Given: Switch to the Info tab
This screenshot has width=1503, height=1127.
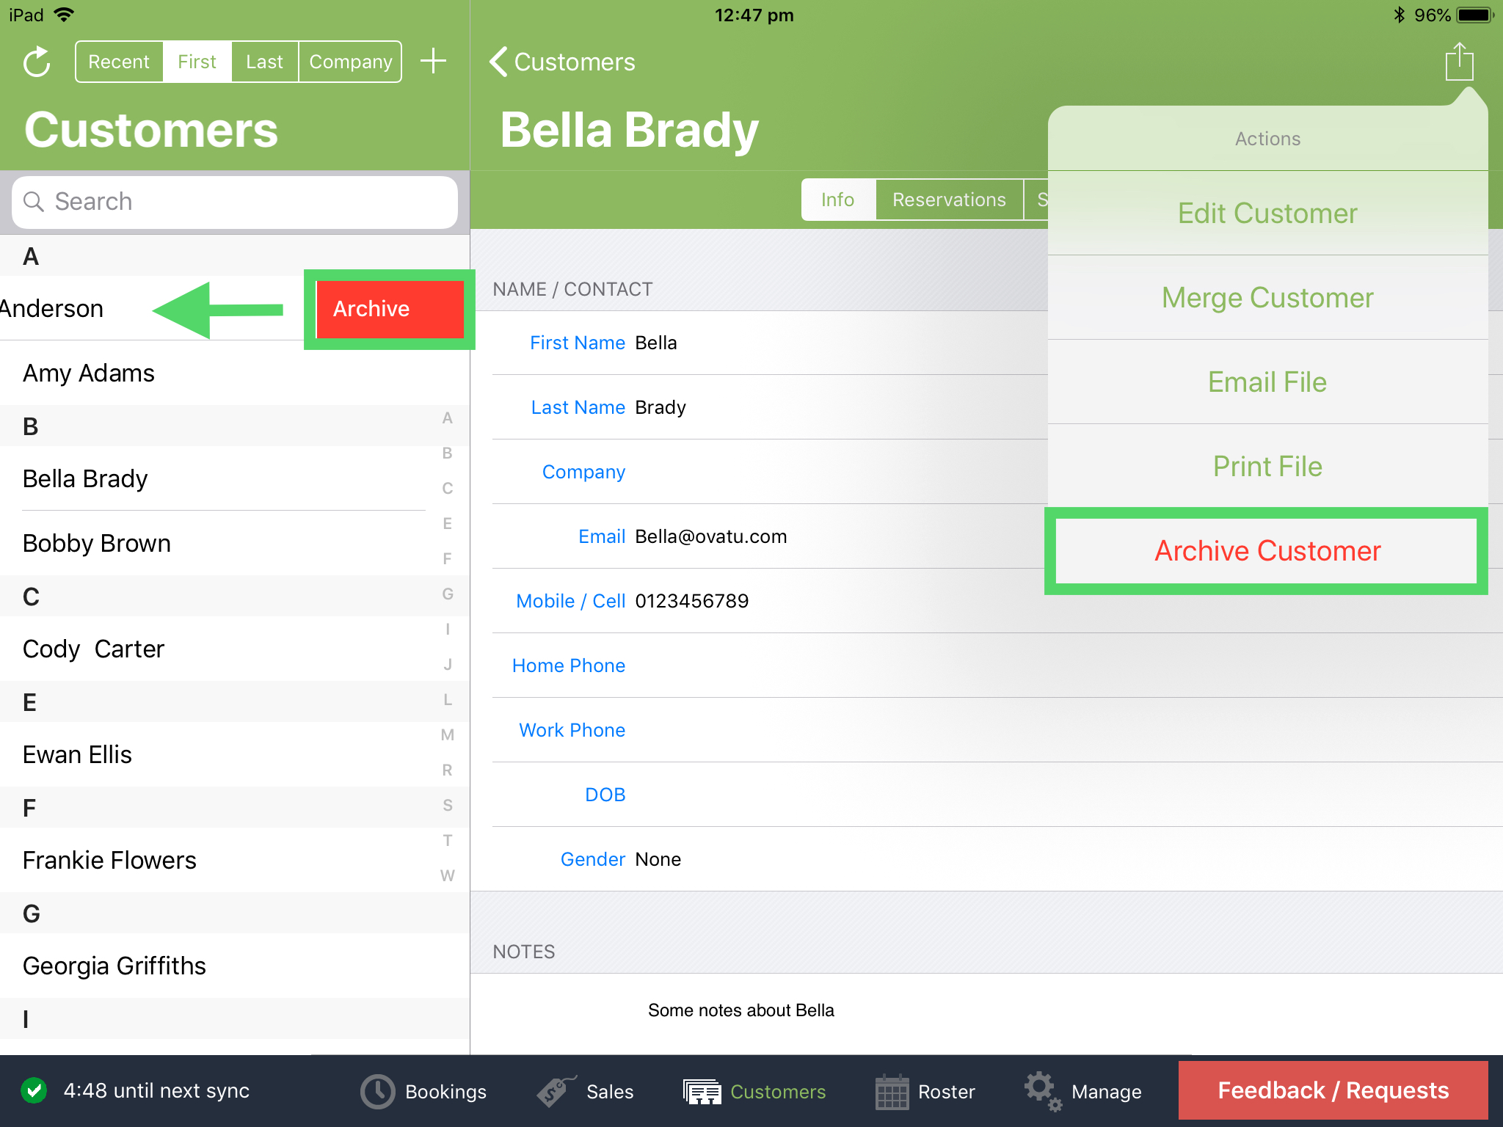Looking at the screenshot, I should 837,200.
